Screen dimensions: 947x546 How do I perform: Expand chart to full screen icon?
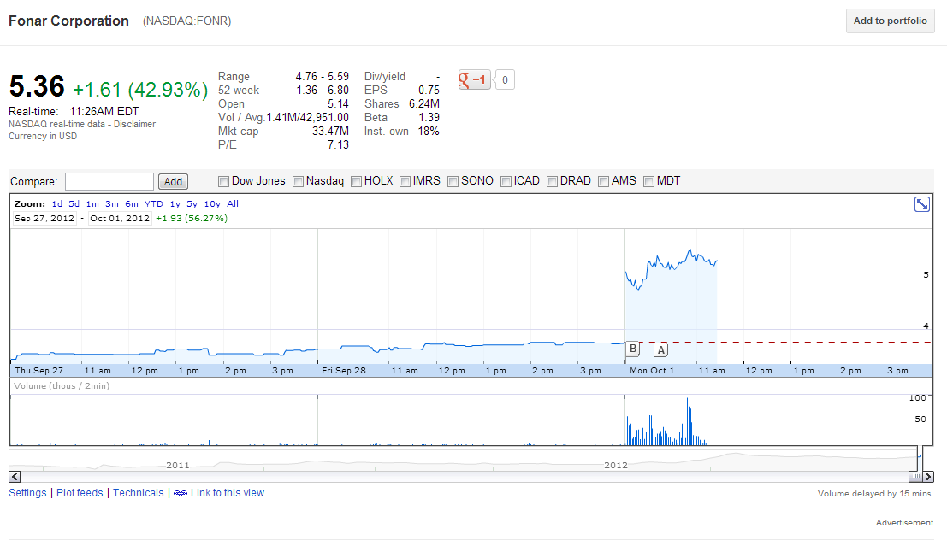pos(921,204)
